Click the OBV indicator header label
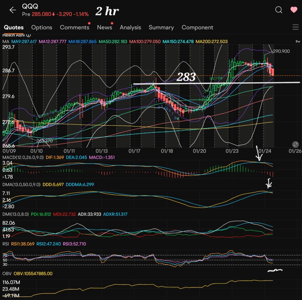This screenshot has width=302, height=300. (7, 273)
